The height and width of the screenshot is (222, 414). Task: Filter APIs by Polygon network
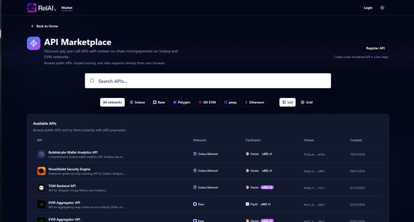[181, 102]
